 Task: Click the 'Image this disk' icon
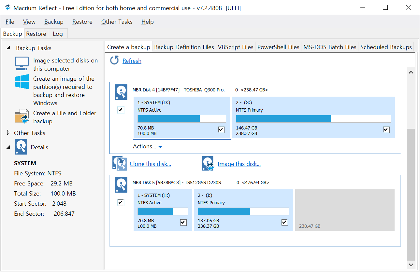[x=208, y=163]
